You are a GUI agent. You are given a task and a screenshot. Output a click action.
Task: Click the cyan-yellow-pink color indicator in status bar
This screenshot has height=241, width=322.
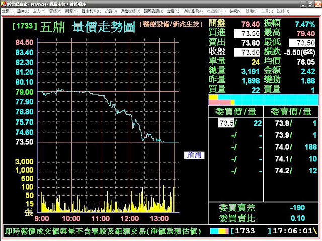point(219,231)
